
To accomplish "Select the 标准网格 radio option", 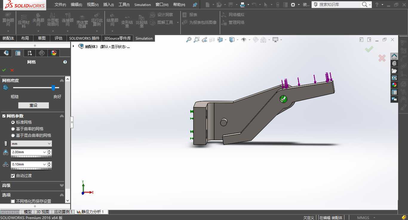I will point(13,122).
